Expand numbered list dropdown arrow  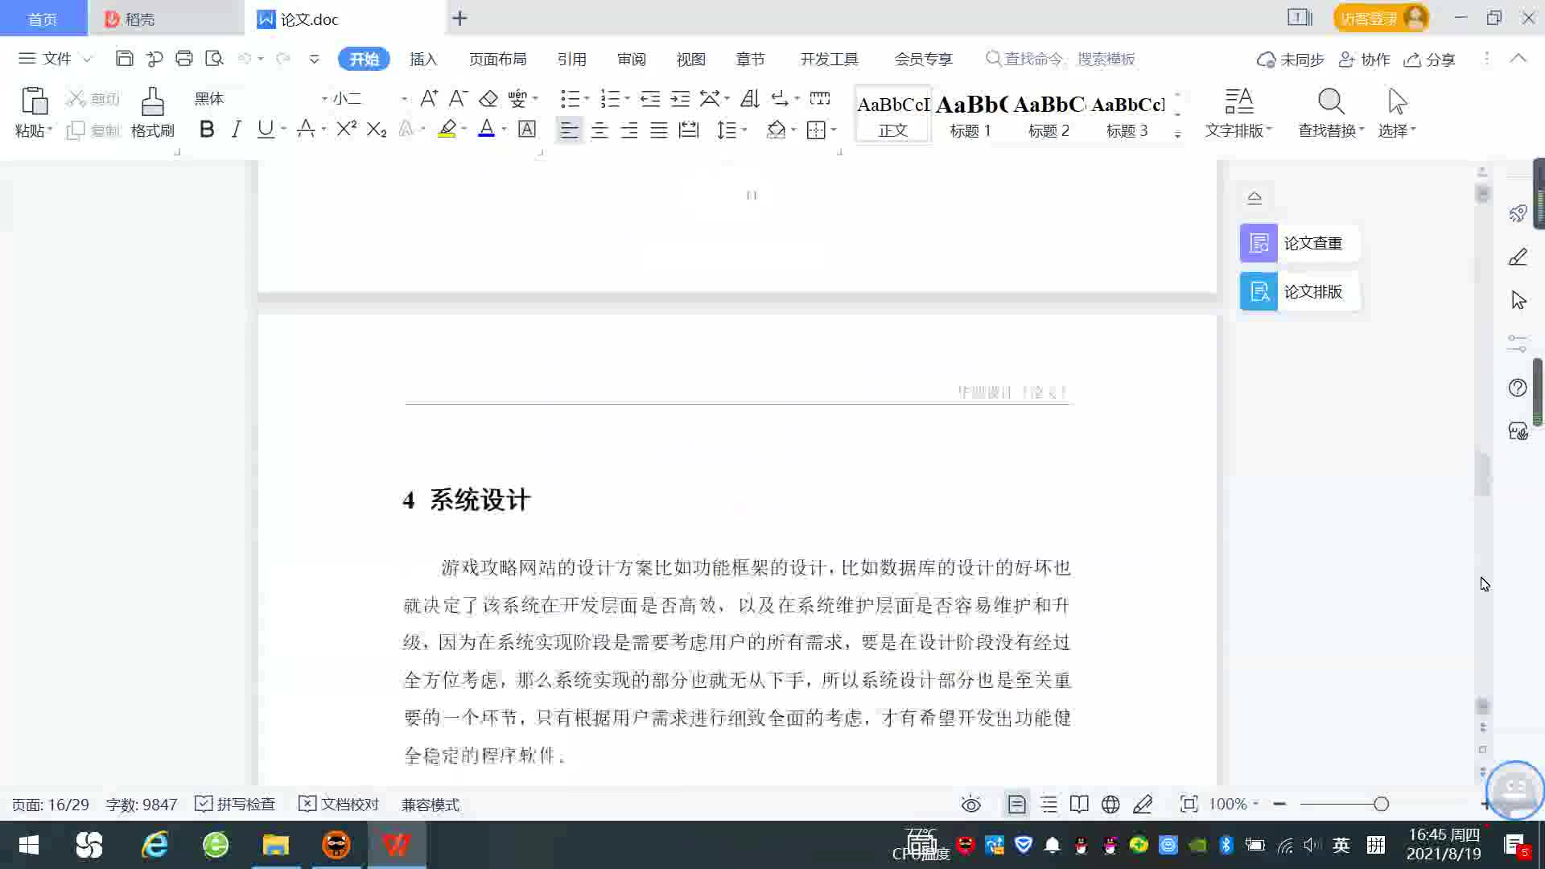coord(627,99)
